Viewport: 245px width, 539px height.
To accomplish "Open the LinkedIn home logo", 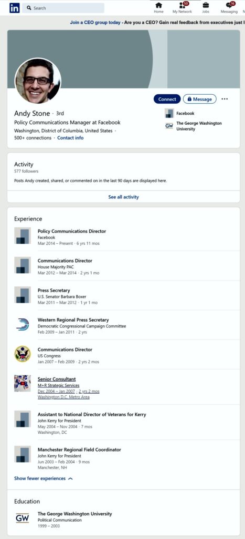I will click(14, 8).
